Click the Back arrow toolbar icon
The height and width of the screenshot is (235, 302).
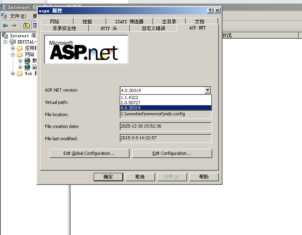coord(5,26)
